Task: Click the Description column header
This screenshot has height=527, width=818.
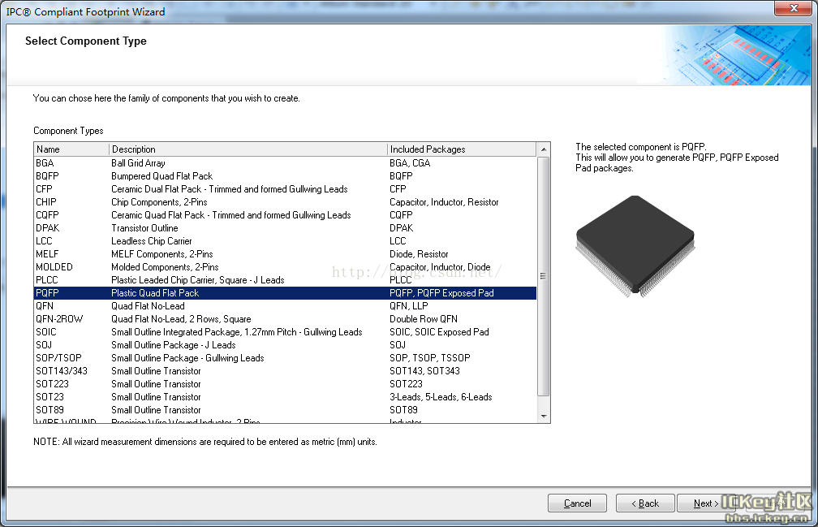Action: (248, 149)
